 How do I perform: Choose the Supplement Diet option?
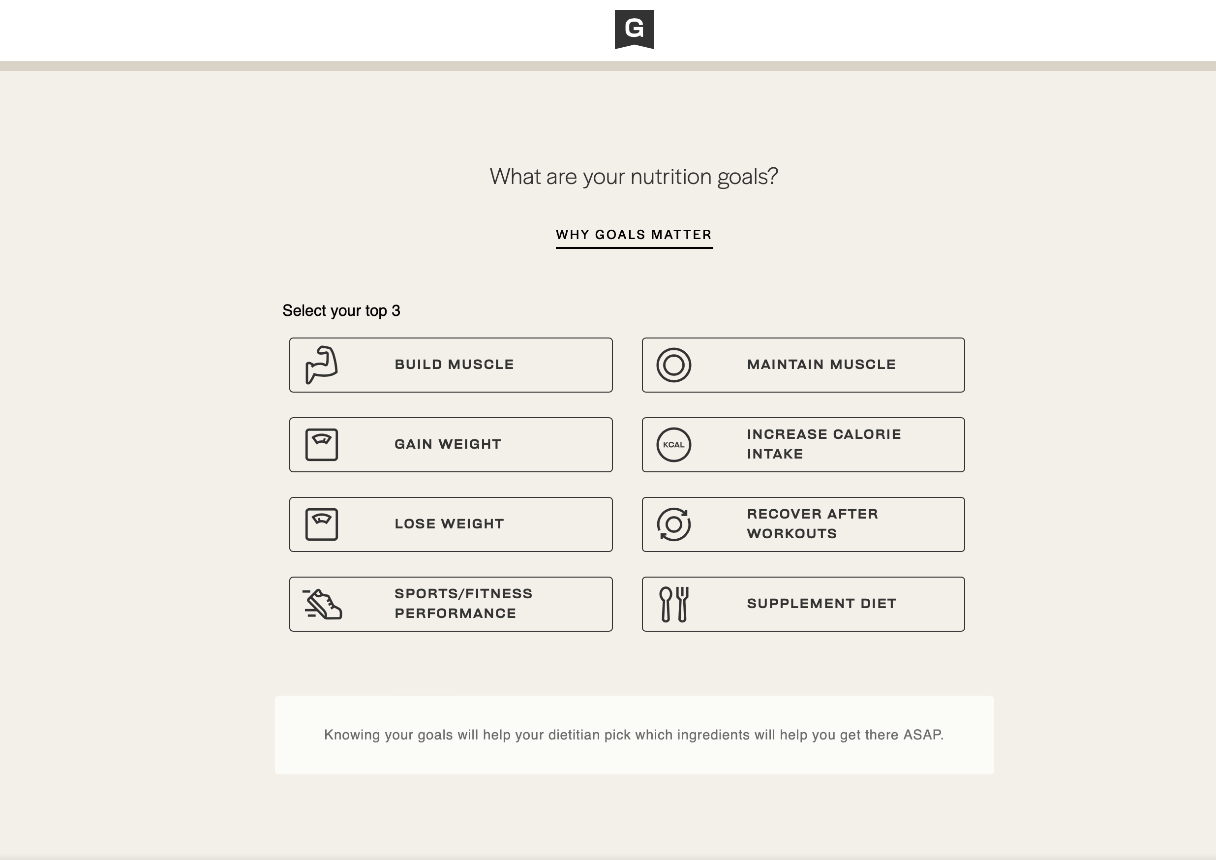(x=821, y=604)
